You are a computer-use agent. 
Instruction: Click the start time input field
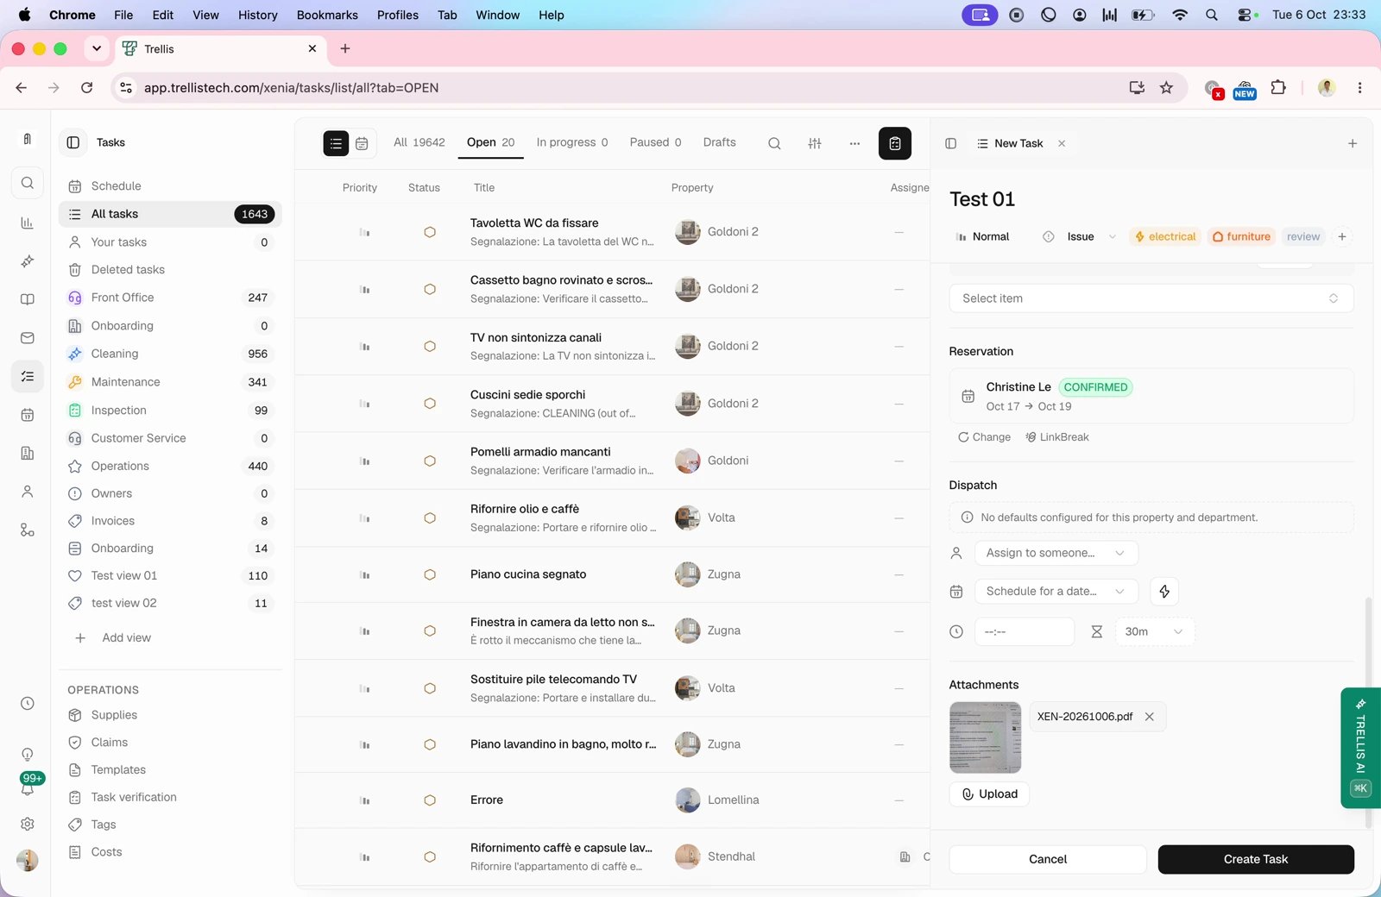coord(1025,631)
